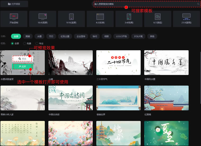Click the 青柳小桥人家 template name label
201x146 pixels.
click(x=7, y=114)
